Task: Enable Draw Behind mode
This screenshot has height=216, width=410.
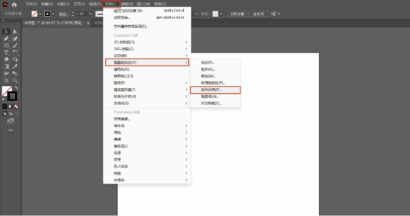Action: (10, 113)
